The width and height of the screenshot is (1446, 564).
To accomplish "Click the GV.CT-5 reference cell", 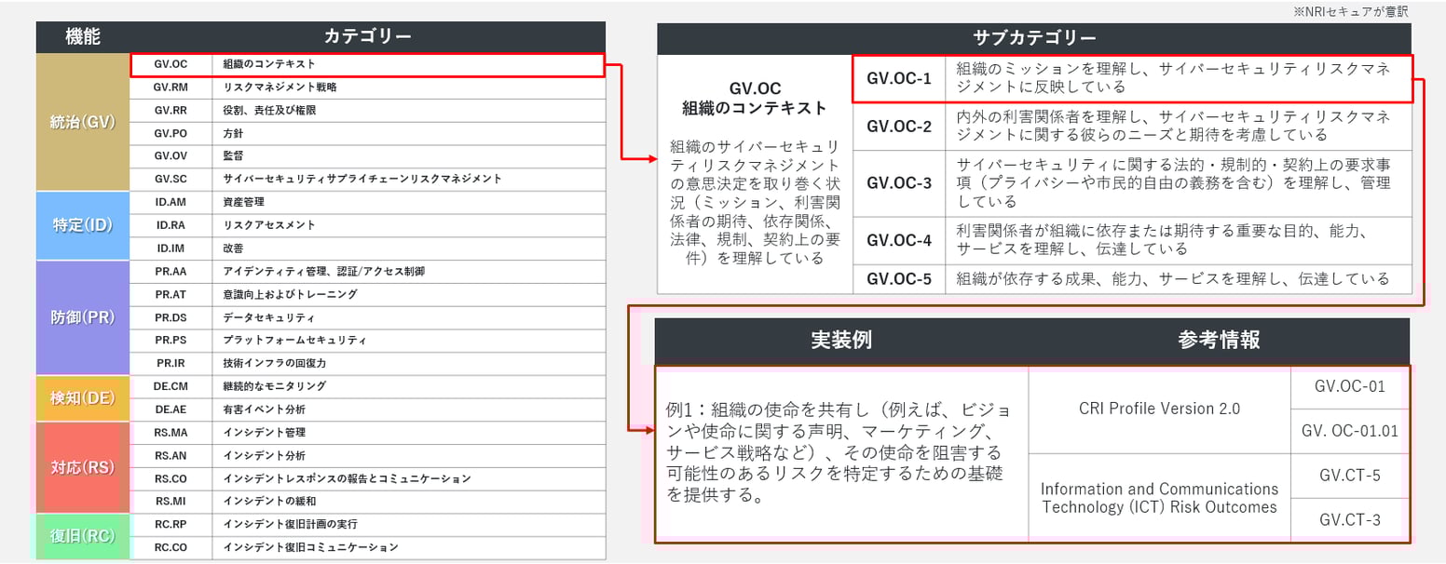I will [1350, 476].
